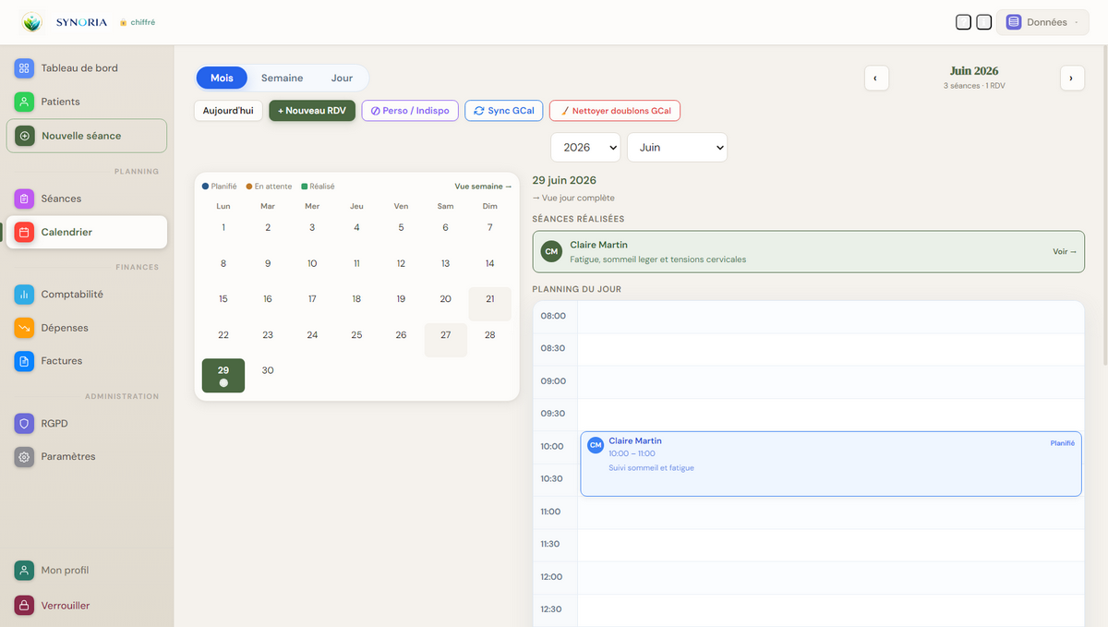Open Comptabilité in the sidebar
1108x627 pixels.
click(x=87, y=295)
